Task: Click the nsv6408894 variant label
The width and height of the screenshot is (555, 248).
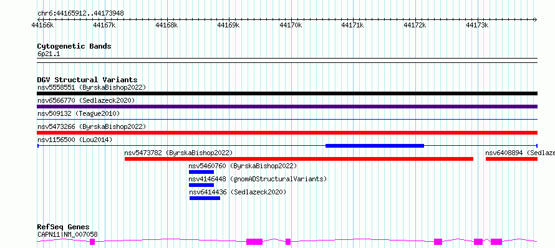Action: (x=520, y=153)
